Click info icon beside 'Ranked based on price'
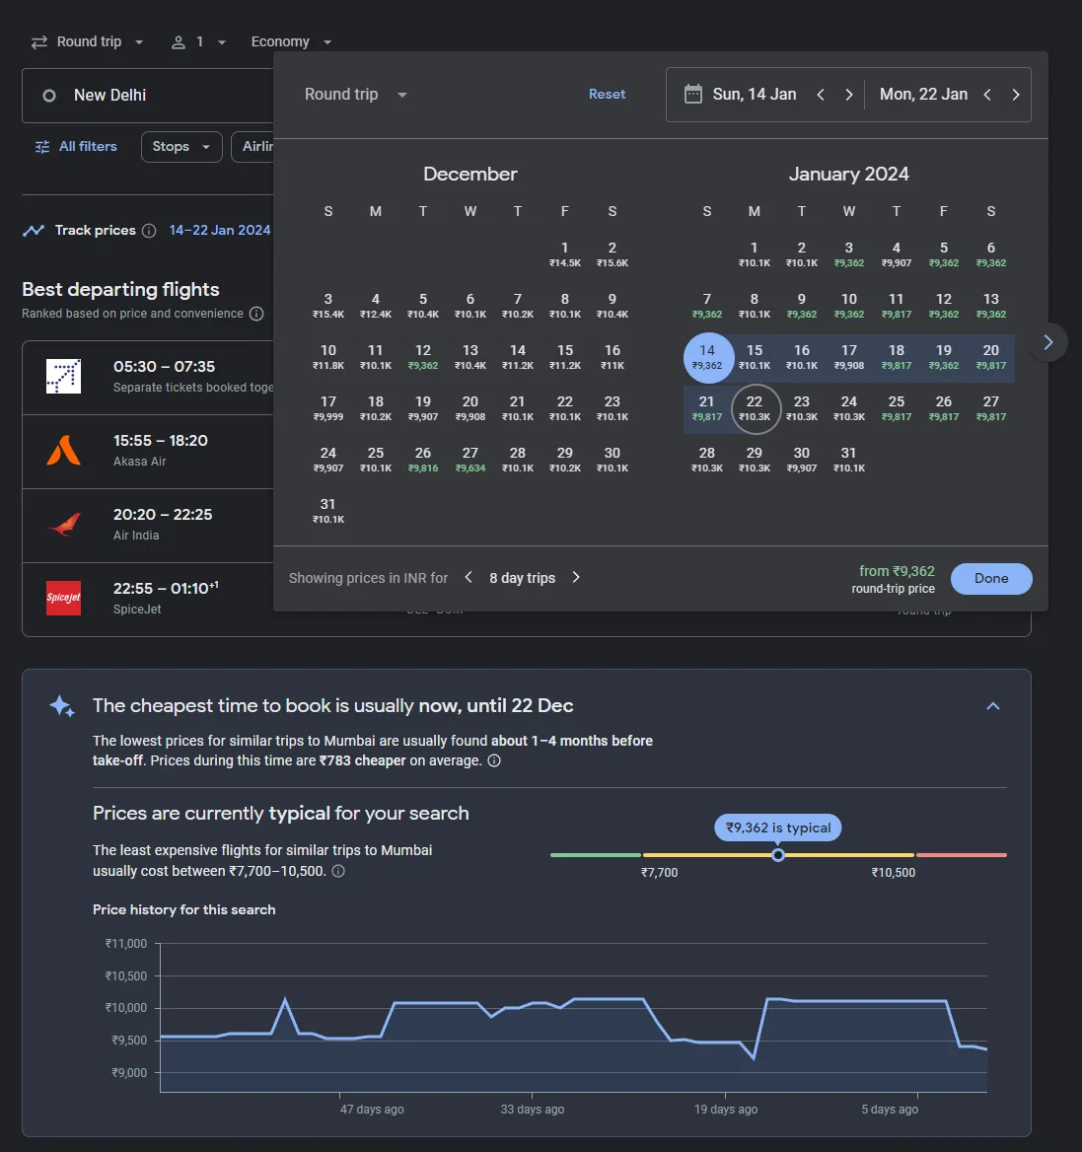 (256, 314)
